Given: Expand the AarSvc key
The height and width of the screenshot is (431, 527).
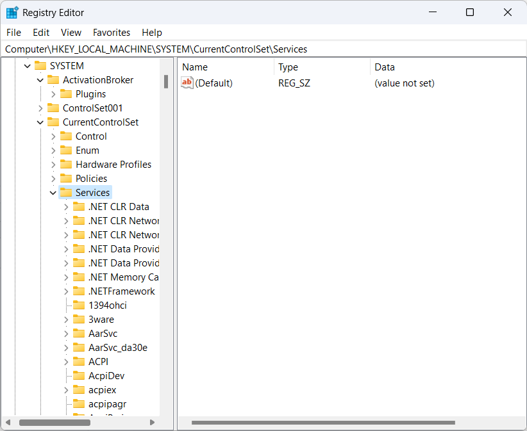Looking at the screenshot, I should click(x=66, y=334).
